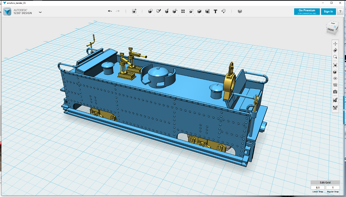The image size is (346, 197).
Task: Toggle the grid visibility icon
Action: [x=335, y=85]
